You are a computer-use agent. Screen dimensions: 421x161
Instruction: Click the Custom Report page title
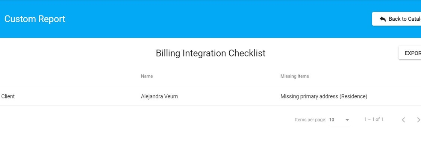(x=35, y=19)
